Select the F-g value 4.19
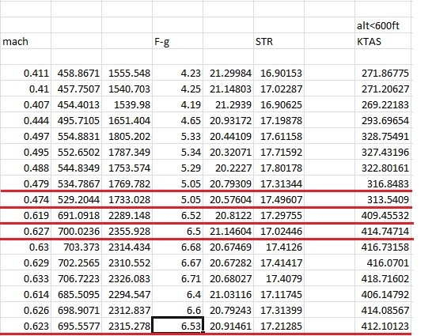Screen dimensions: 432x336 (x=178, y=104)
